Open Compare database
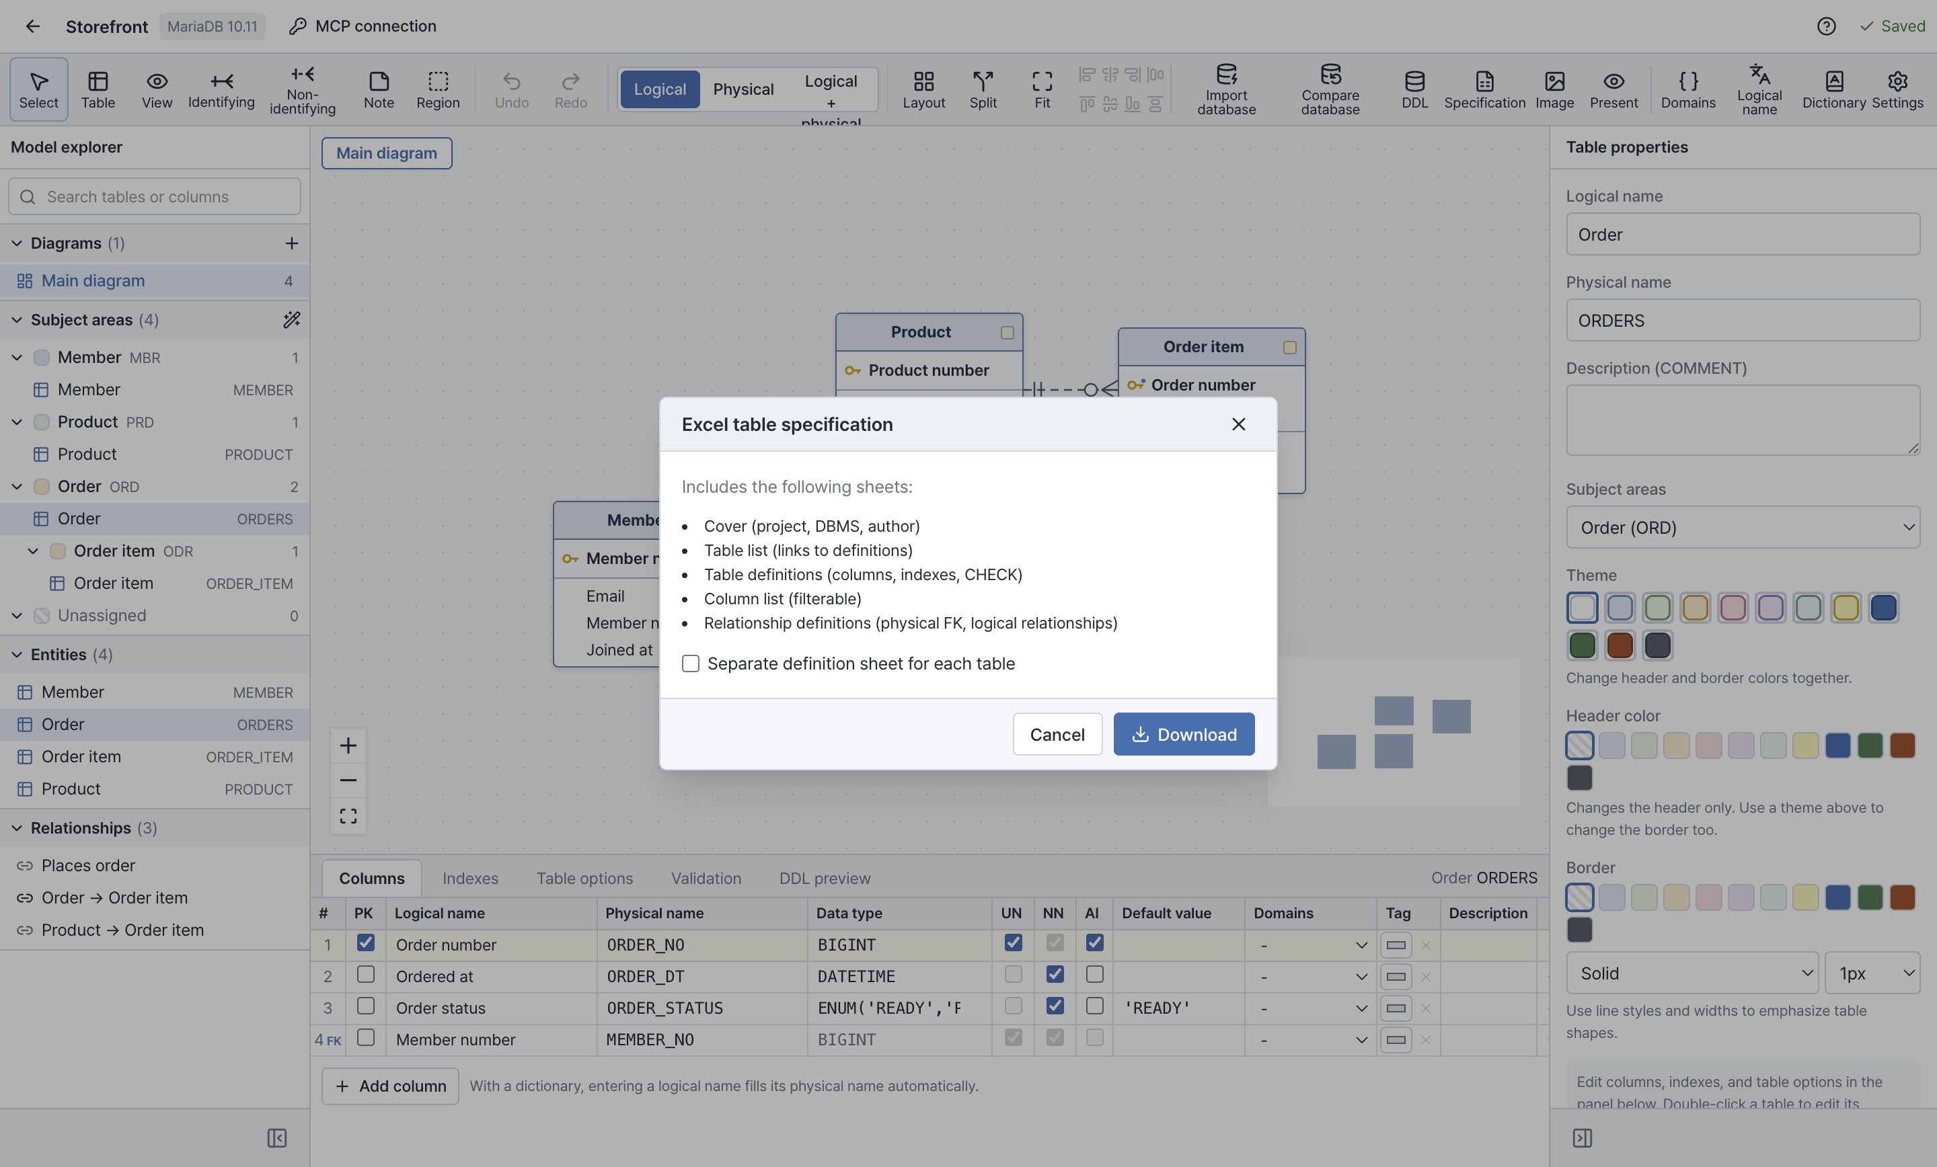This screenshot has height=1167, width=1937. [x=1330, y=89]
